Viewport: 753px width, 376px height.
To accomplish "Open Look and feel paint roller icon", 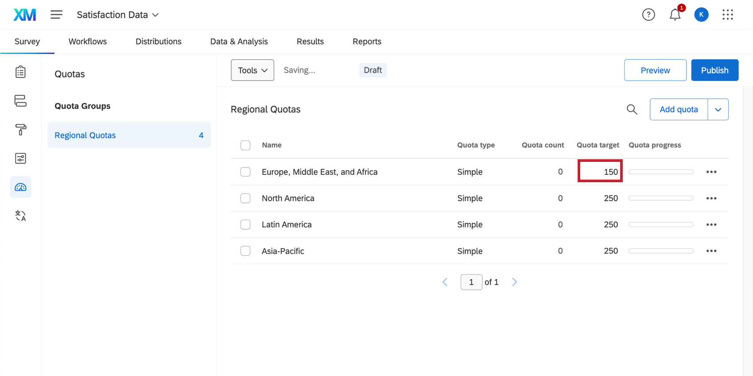I will click(x=20, y=130).
